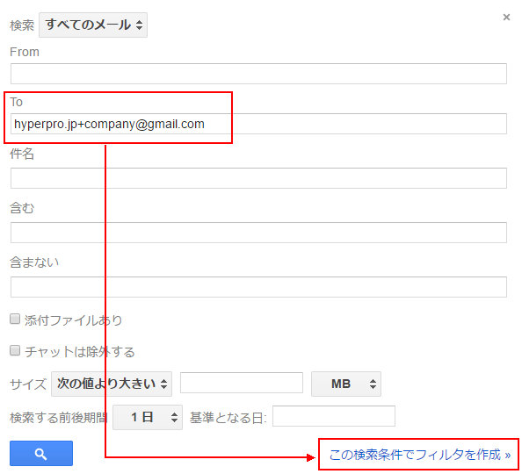The image size is (522, 474).
Task: Open この検索条件でフィルタを作成 link
Action: (419, 455)
